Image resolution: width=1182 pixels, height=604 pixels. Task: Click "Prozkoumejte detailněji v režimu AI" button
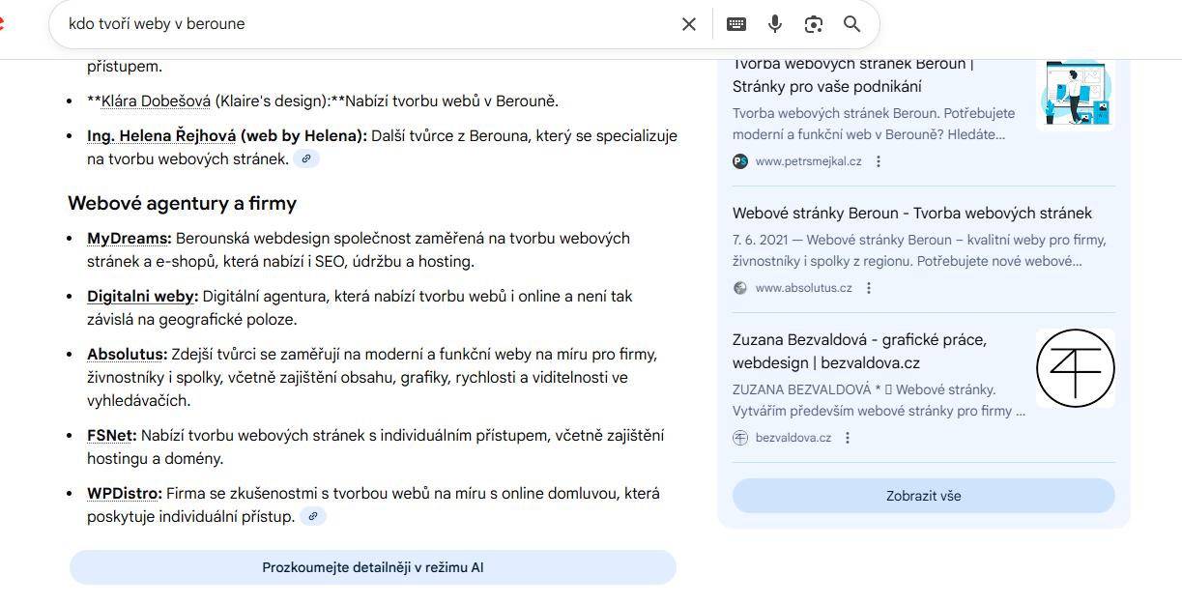pos(372,567)
